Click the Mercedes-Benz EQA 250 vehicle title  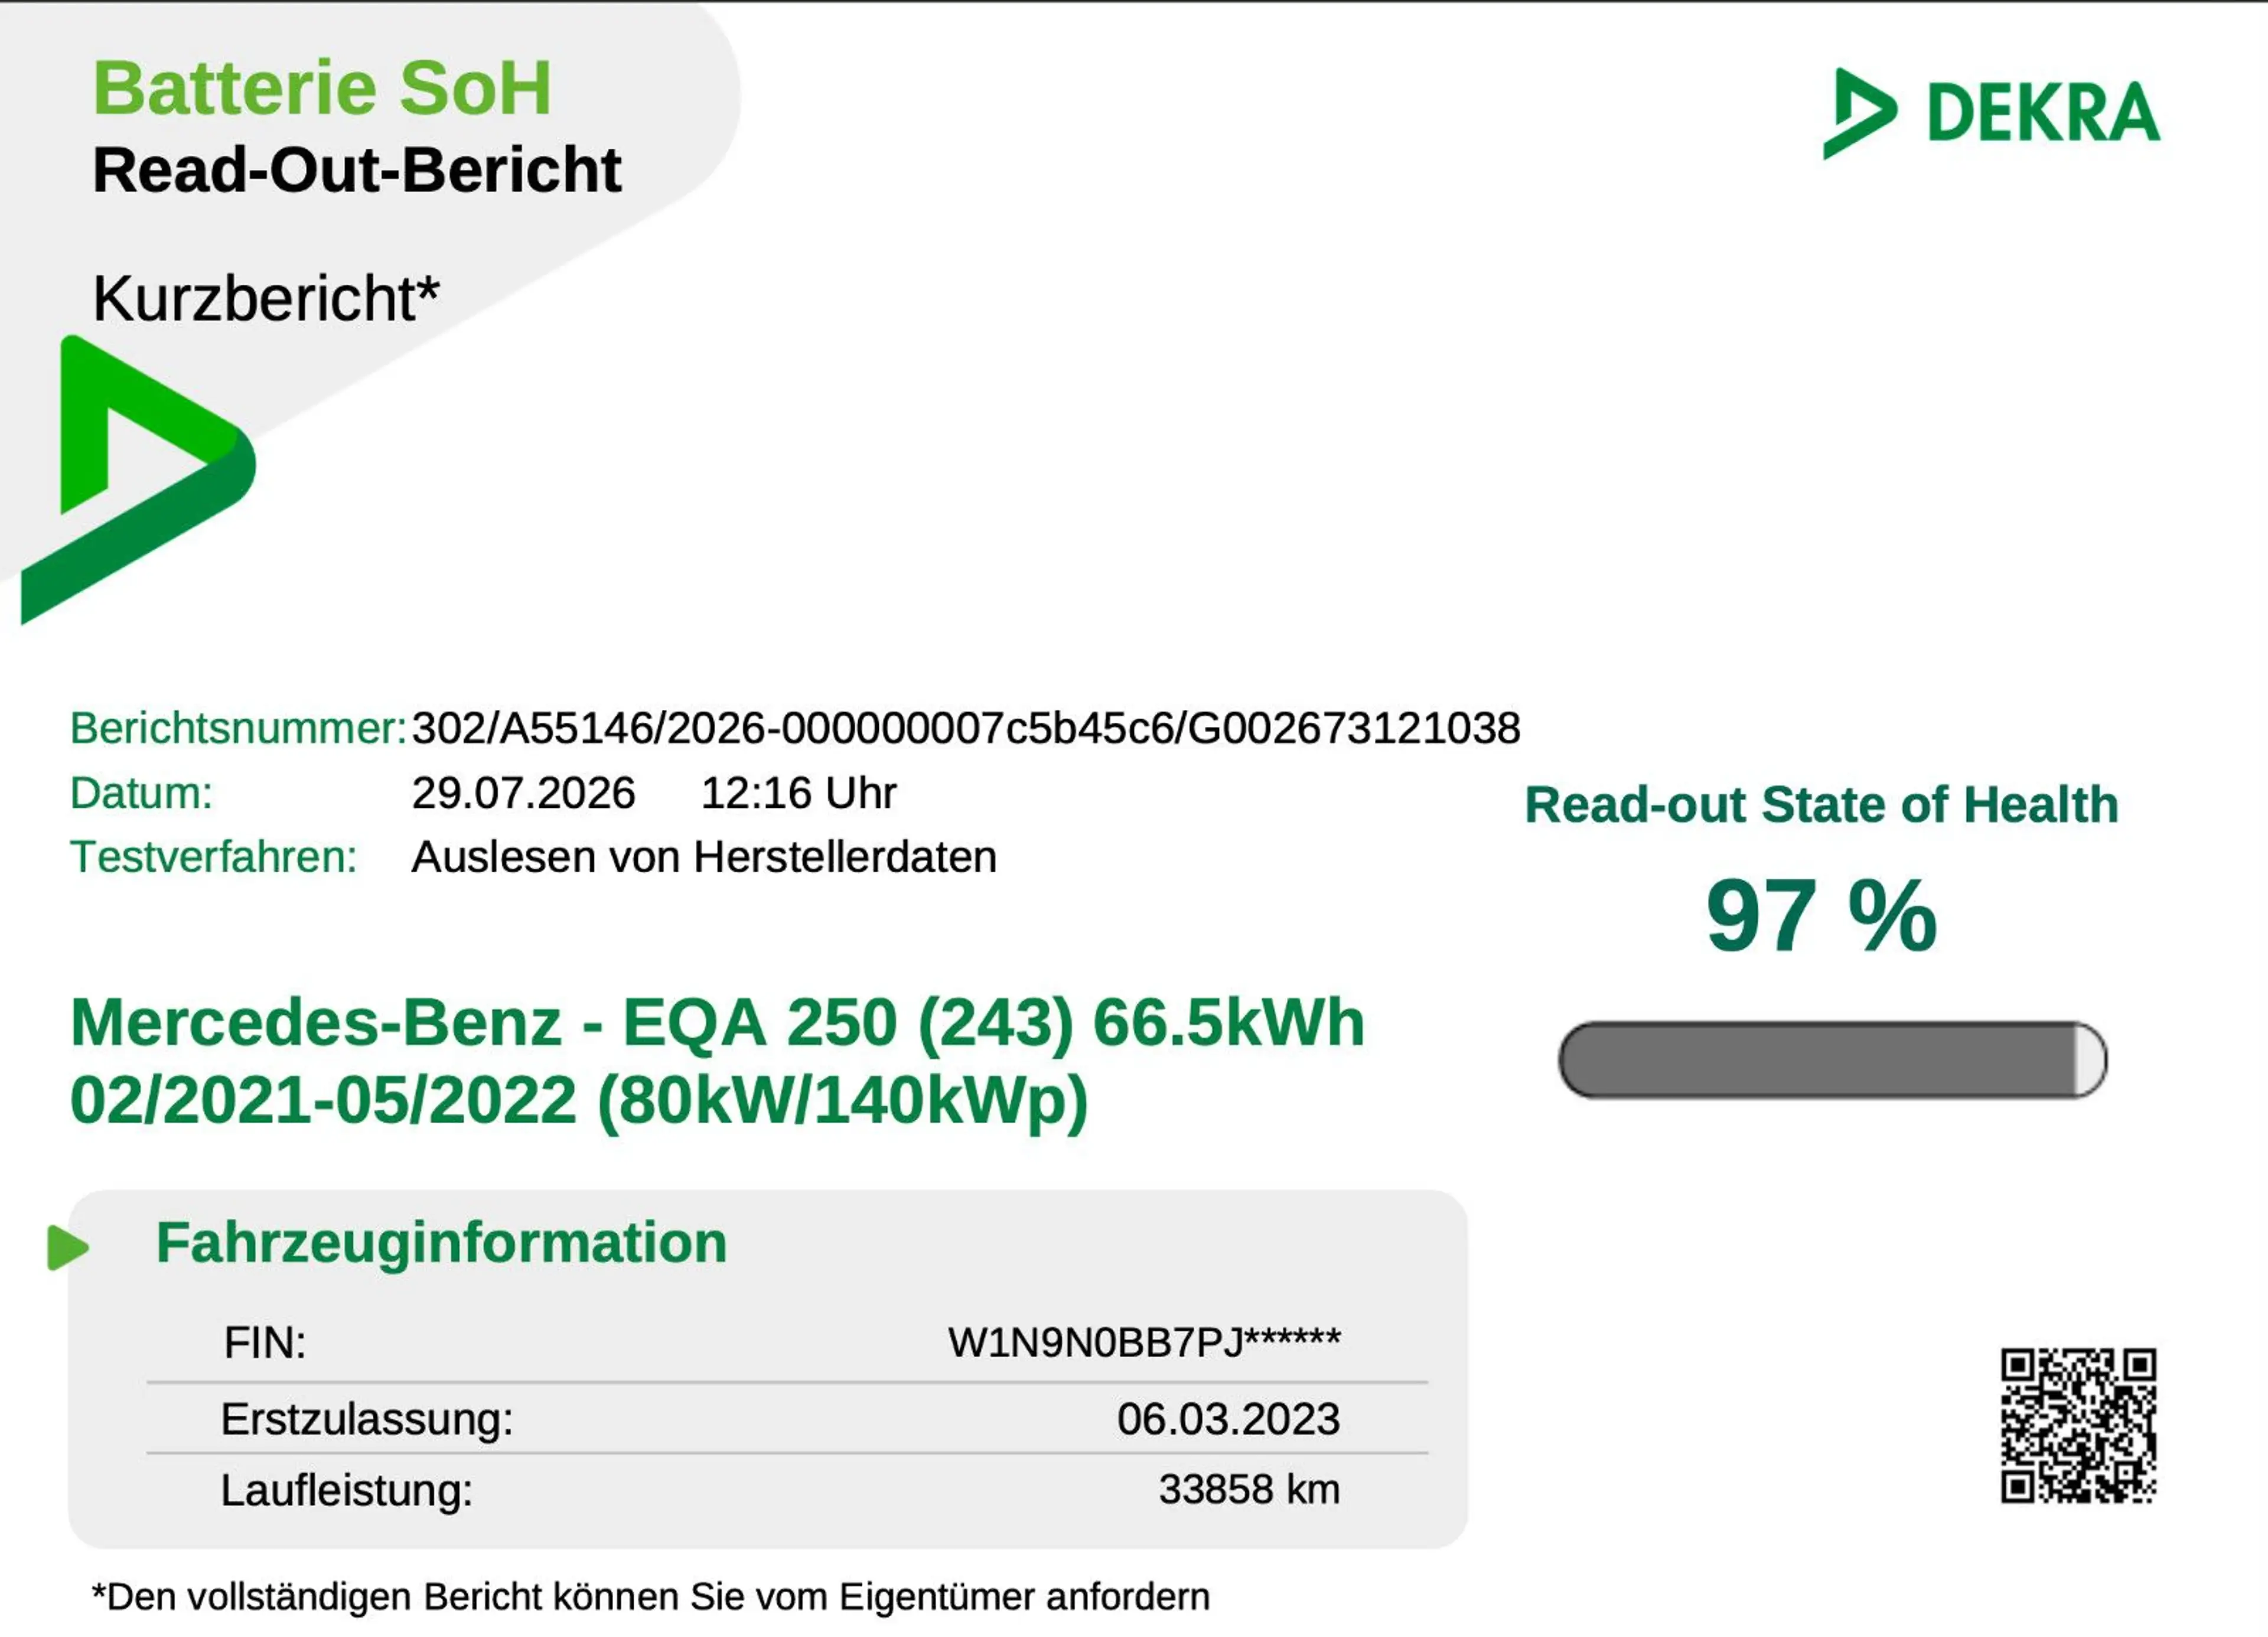click(717, 1062)
